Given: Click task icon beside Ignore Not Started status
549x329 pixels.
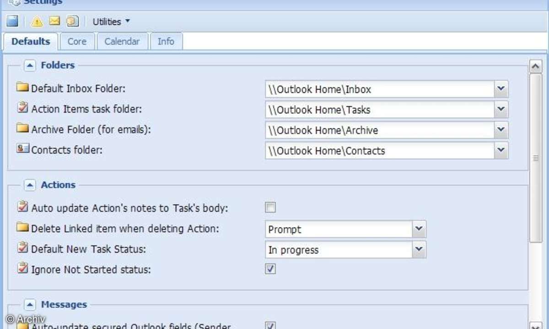Looking at the screenshot, I should [x=23, y=268].
